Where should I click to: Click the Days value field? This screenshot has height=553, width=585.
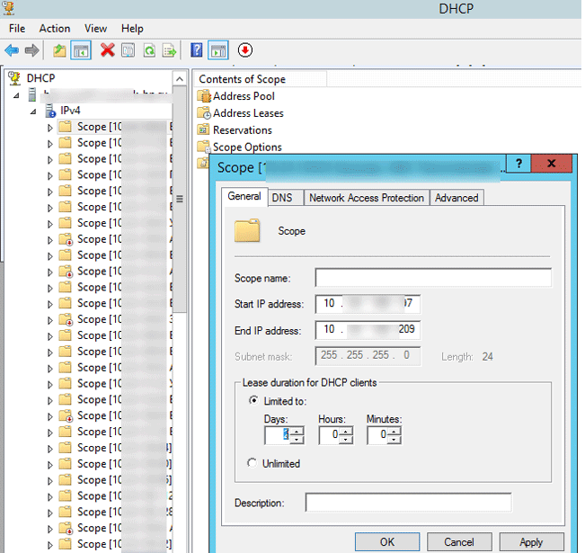[277, 435]
